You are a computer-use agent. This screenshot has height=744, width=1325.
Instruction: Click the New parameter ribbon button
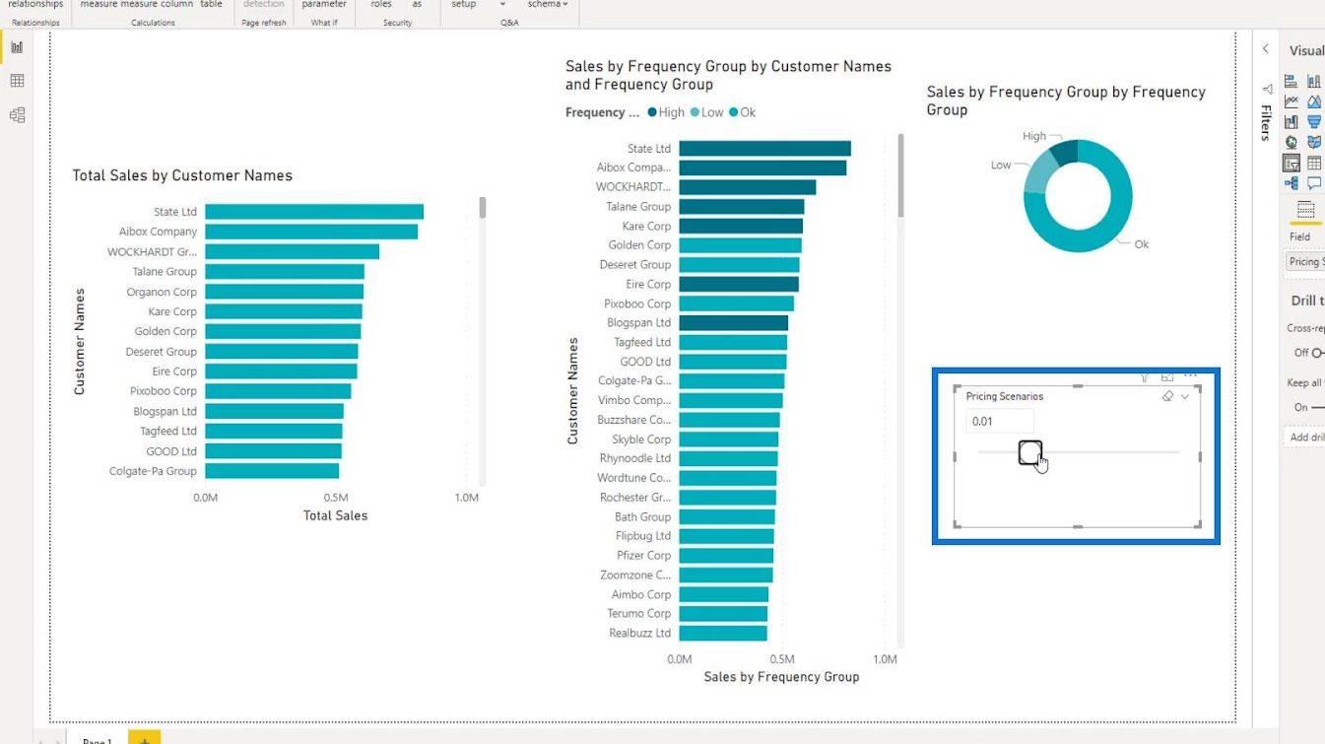click(x=324, y=5)
